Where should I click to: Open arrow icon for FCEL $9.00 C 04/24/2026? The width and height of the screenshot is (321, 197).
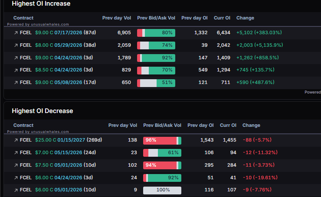[16, 58]
